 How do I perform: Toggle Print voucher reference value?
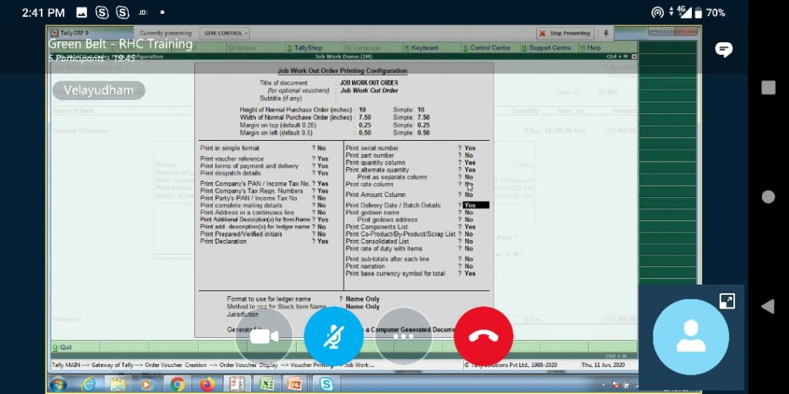[323, 159]
